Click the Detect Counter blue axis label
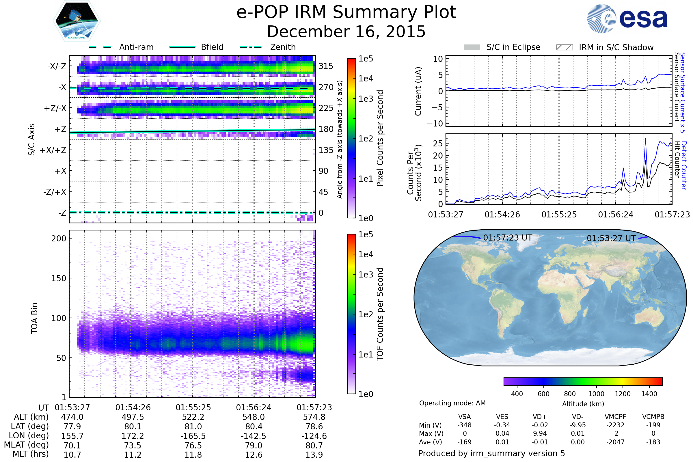 684,165
